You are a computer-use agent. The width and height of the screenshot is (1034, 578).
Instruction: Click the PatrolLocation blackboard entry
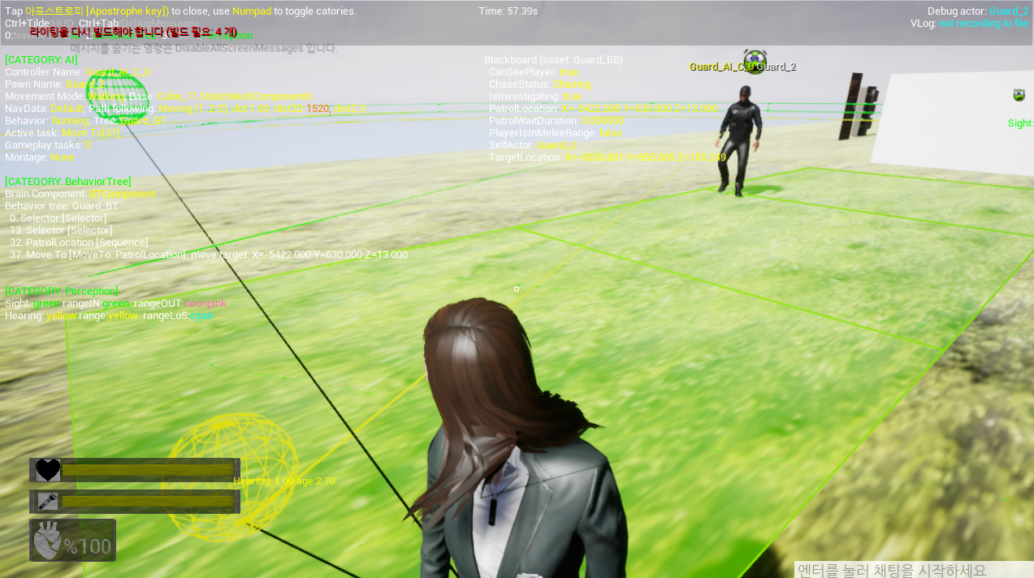point(604,109)
